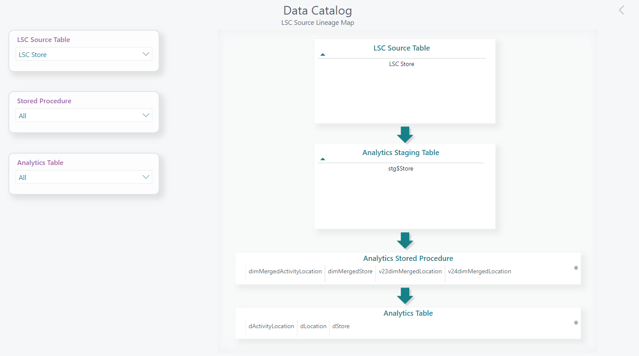
Task: Click scroll handle in Analytics Table panel
Action: click(x=576, y=323)
